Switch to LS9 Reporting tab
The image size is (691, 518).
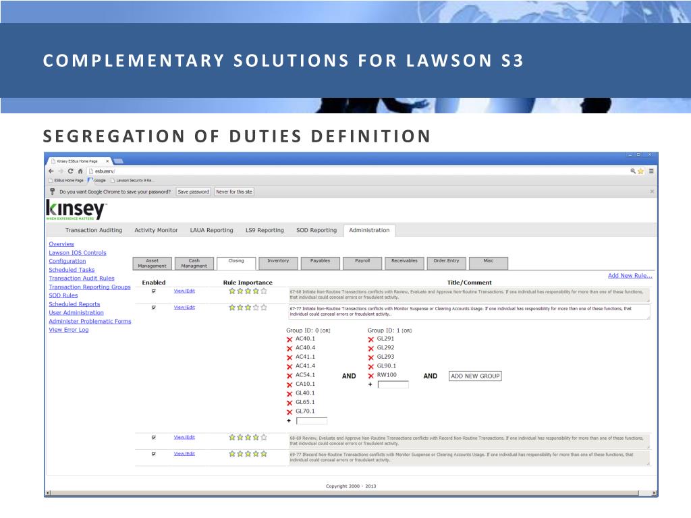point(265,230)
